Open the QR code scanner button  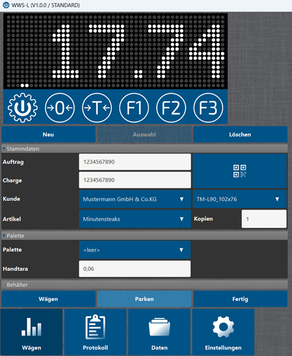pos(239,171)
